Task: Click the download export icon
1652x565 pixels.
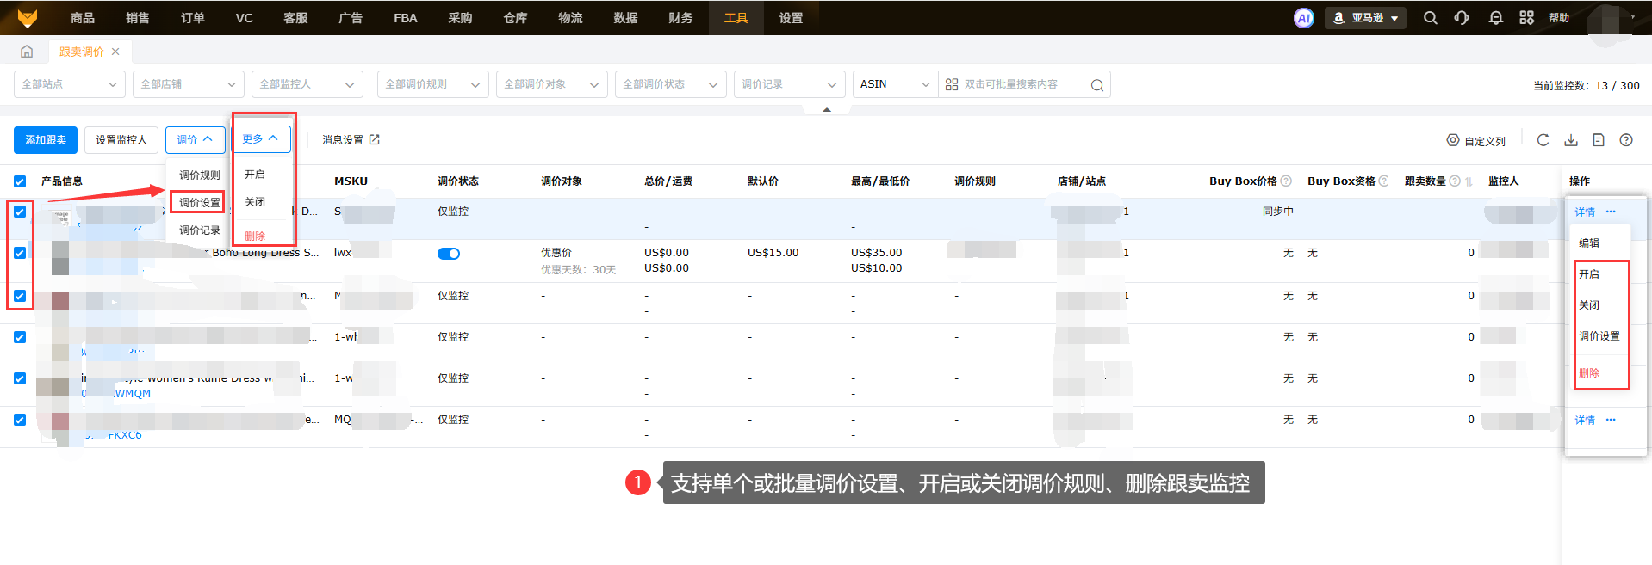Action: (x=1571, y=140)
